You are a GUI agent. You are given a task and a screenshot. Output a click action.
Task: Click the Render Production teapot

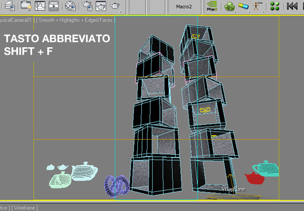pos(115,6)
